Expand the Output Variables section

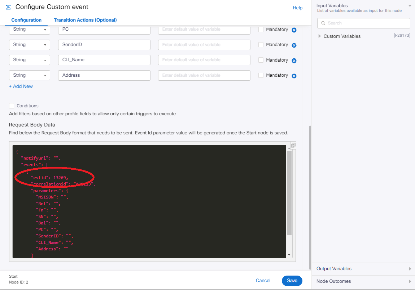[x=410, y=269]
